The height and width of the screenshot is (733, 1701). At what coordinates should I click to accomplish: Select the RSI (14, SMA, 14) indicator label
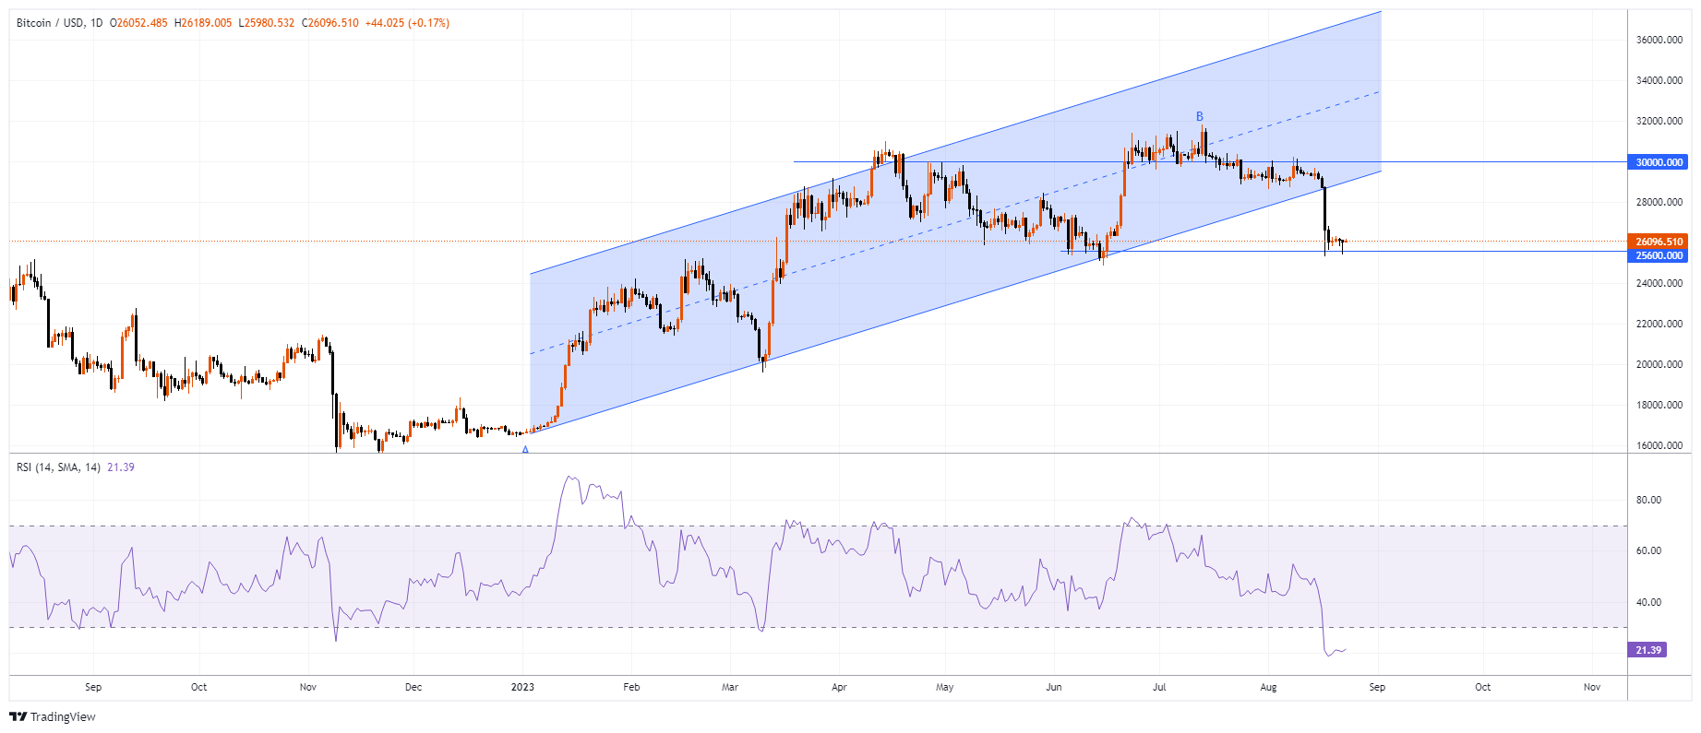click(x=58, y=467)
